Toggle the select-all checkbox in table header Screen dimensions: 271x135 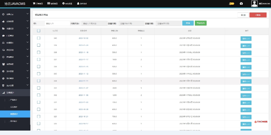tap(38, 31)
